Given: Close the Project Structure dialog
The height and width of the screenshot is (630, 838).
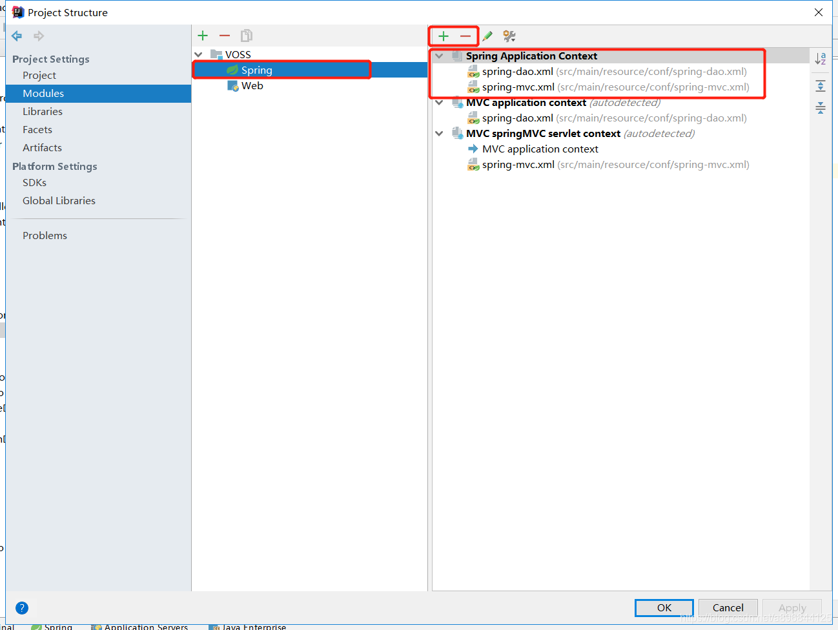Looking at the screenshot, I should (819, 12).
